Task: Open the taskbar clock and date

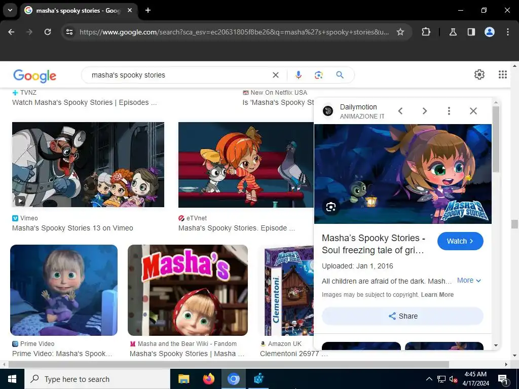Action: (475, 379)
